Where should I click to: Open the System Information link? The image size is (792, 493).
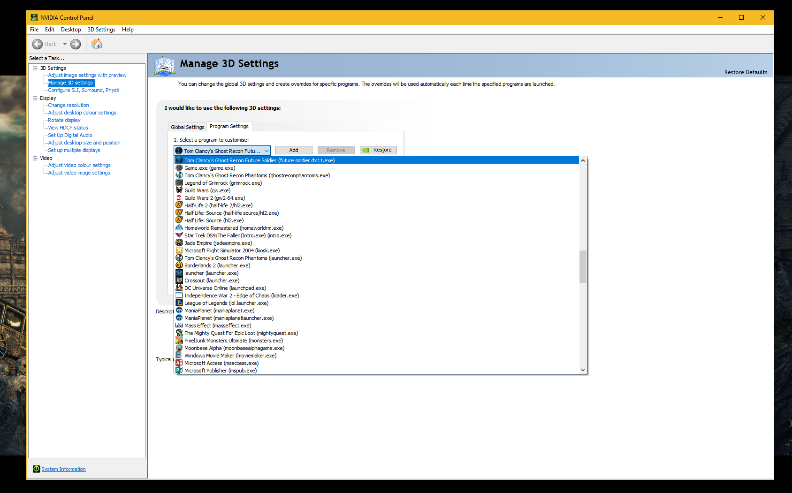pos(63,469)
